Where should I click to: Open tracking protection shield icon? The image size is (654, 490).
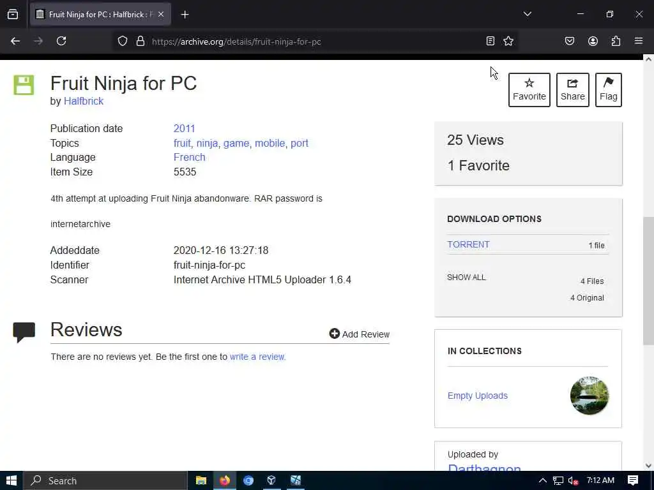pyautogui.click(x=122, y=41)
